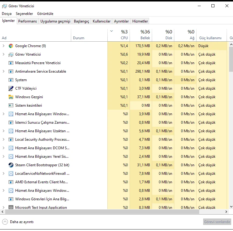This screenshot has height=231, width=233.
Task: Click the Sistem kesintileri icon
Action: (x=11, y=105)
